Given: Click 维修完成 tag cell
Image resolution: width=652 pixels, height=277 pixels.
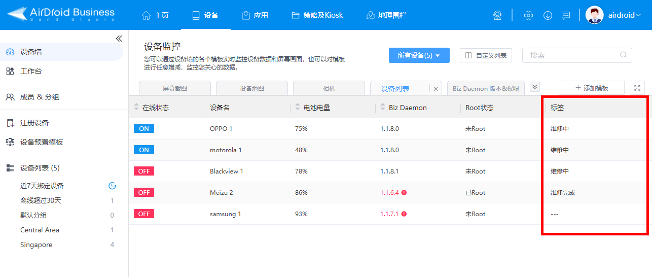Looking at the screenshot, I should pos(563,193).
